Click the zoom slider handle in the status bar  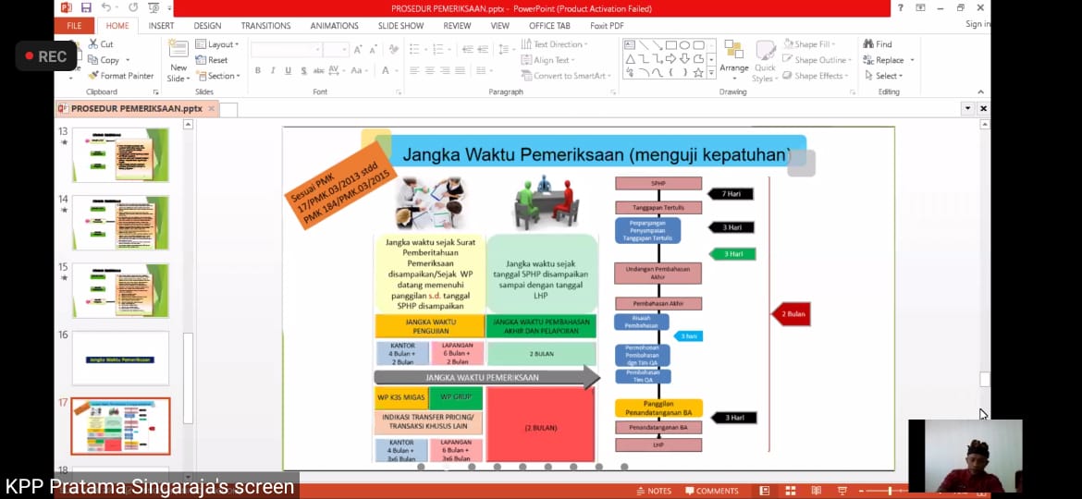[891, 491]
